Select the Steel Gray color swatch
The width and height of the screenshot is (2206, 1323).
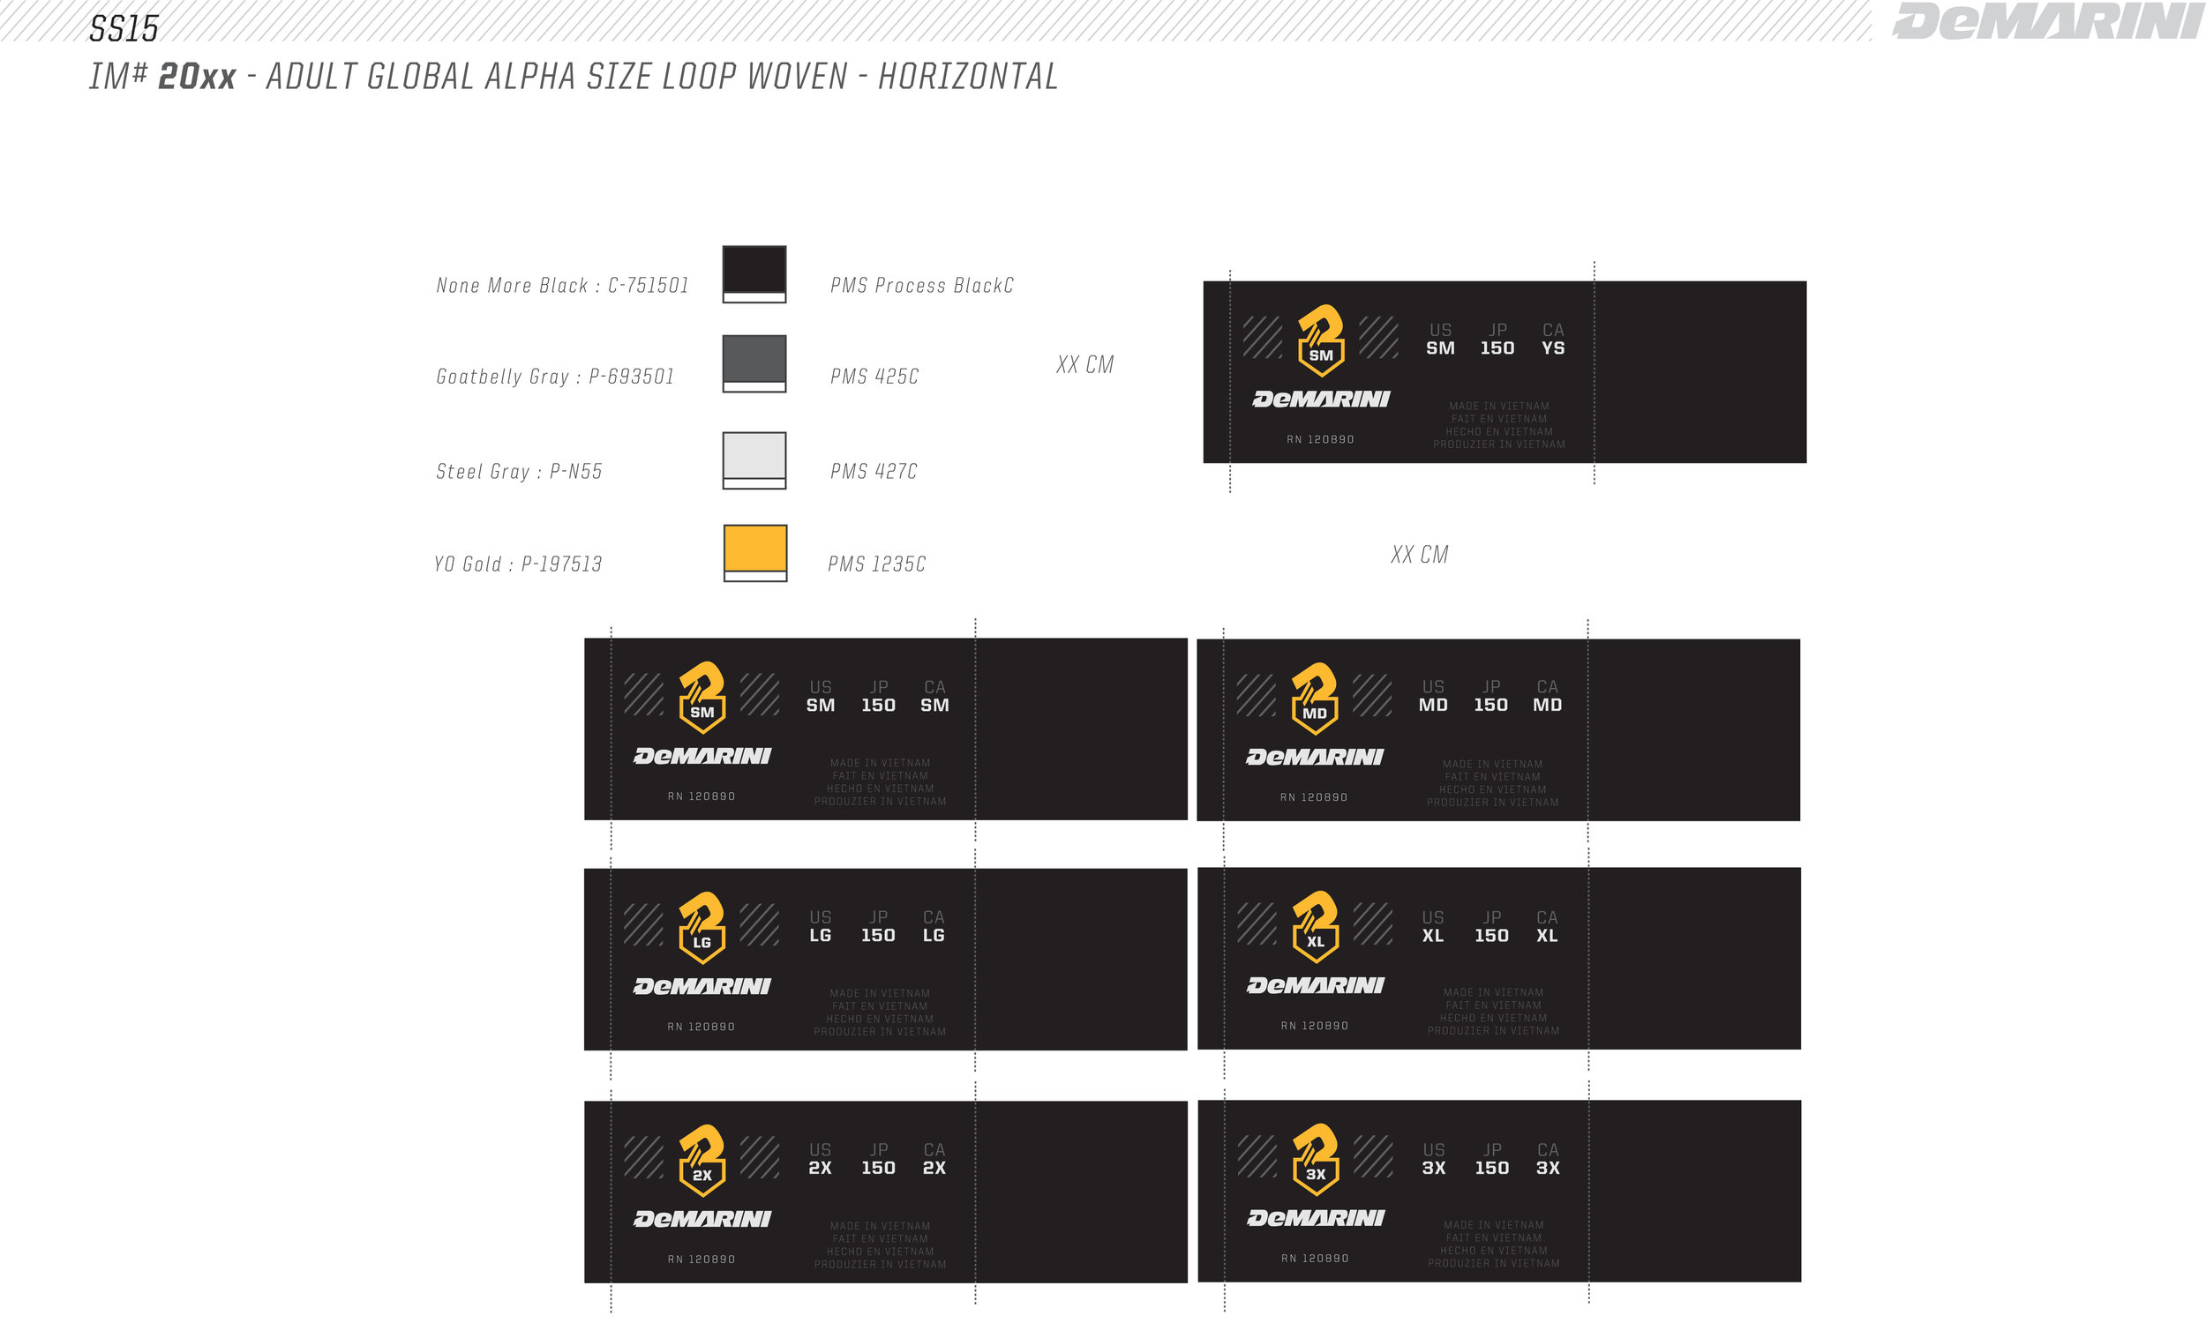754,456
